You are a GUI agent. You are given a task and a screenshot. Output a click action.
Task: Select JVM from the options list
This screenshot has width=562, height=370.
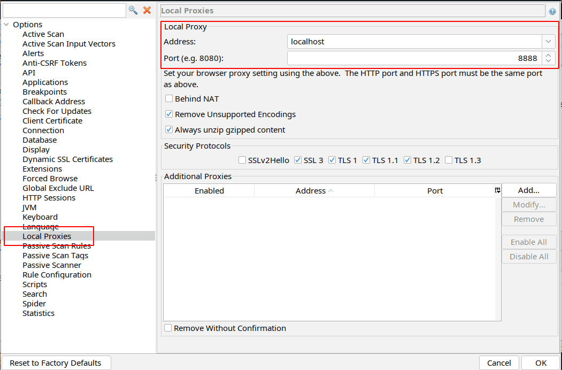point(29,207)
